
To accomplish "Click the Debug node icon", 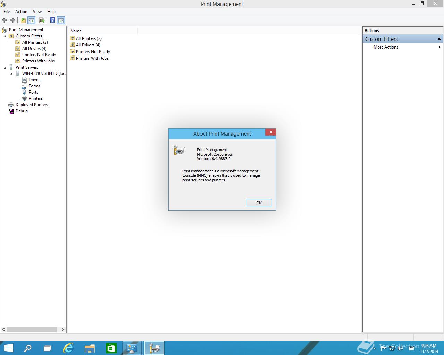I will (x=11, y=111).
